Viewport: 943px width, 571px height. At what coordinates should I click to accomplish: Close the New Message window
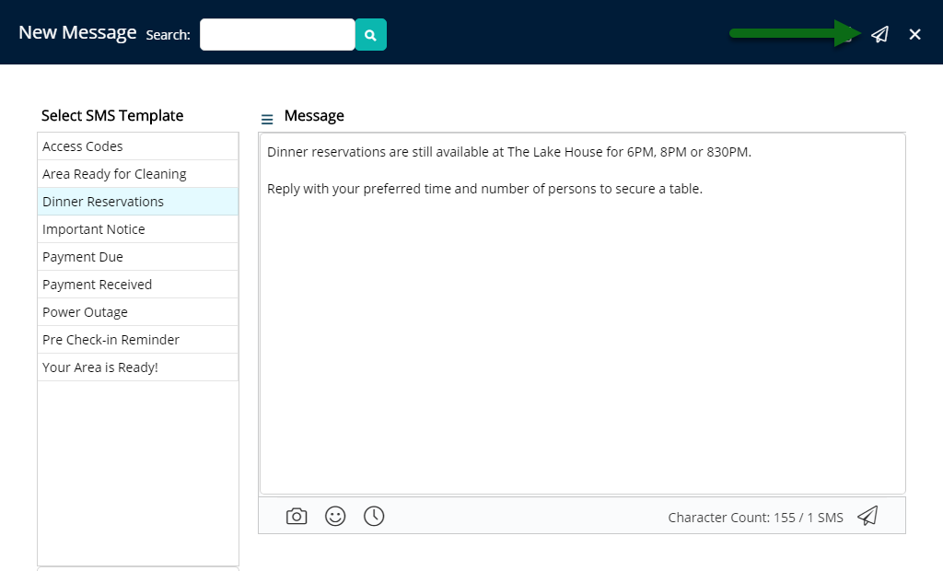click(x=914, y=34)
